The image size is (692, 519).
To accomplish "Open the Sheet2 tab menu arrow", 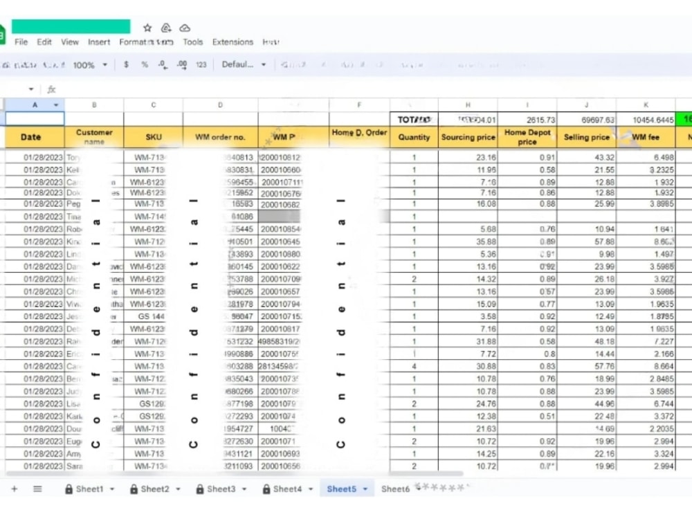I will (x=178, y=489).
